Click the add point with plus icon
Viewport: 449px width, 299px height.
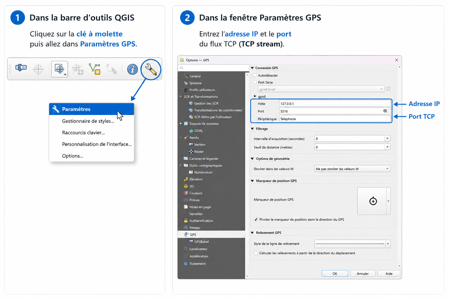[77, 69]
